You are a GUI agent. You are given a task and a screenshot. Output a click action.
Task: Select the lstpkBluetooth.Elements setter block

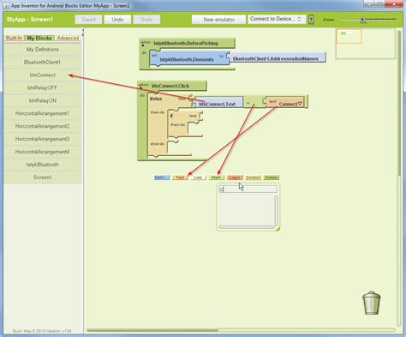187,59
